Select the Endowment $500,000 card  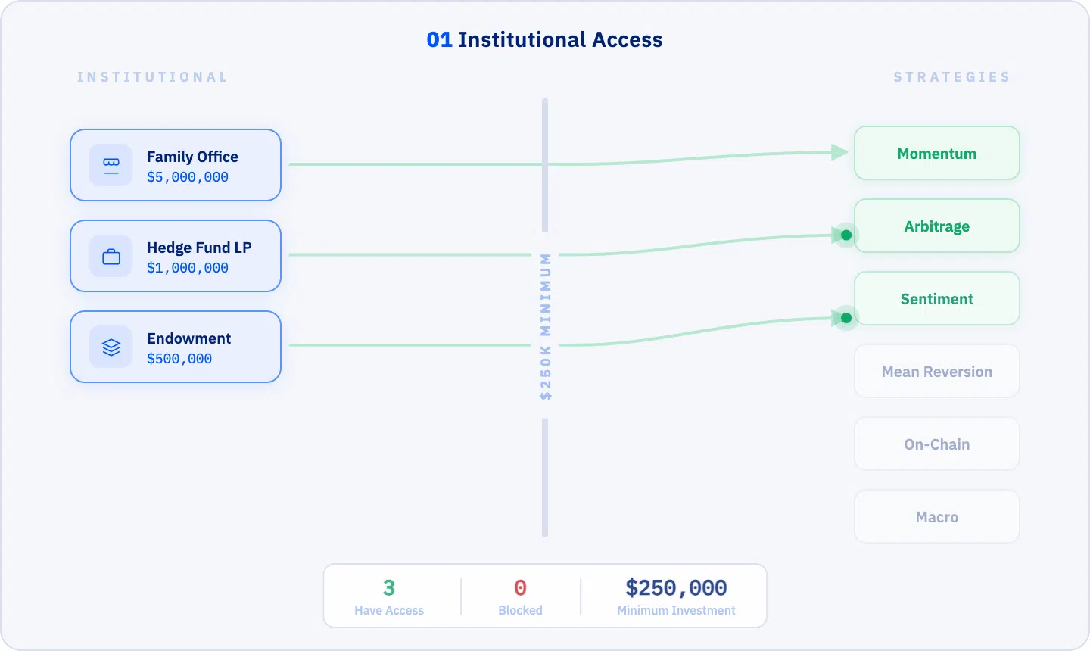coord(176,347)
